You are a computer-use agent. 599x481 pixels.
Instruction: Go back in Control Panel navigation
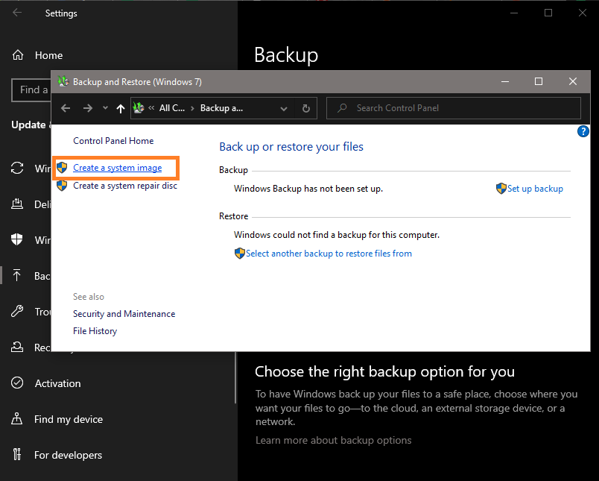pyautogui.click(x=66, y=108)
